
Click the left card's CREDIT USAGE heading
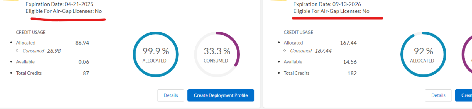(x=31, y=32)
